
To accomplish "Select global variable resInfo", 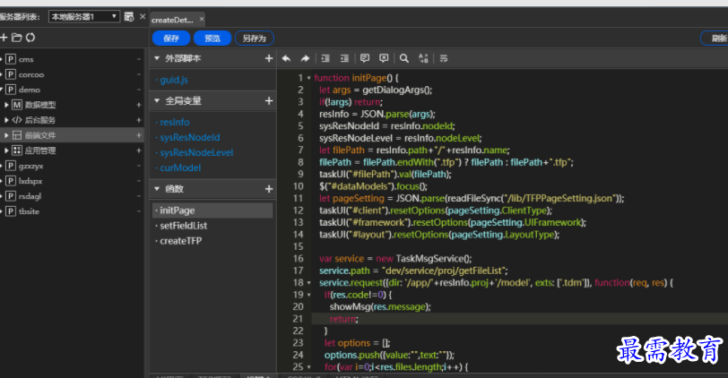I will tap(175, 122).
